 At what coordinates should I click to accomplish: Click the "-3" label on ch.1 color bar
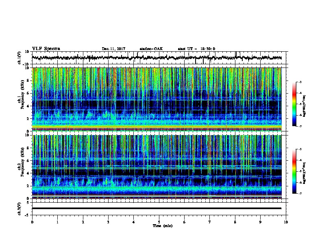300,82
